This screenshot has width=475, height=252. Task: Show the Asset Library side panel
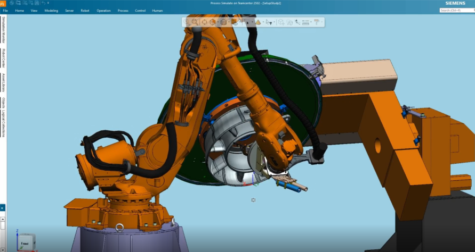[x=3, y=82]
